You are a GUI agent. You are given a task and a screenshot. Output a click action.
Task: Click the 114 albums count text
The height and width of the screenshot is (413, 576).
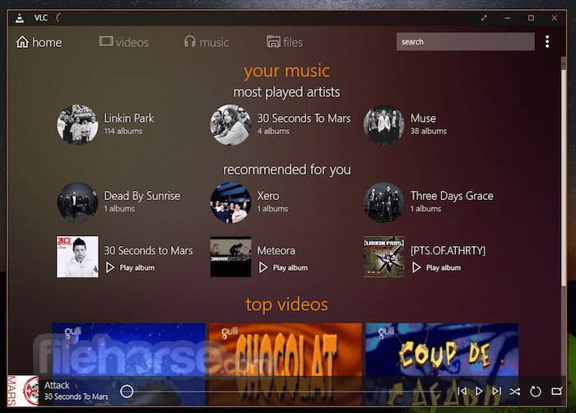(123, 131)
